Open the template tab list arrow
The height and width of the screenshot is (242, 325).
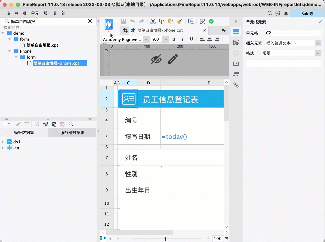click(x=223, y=30)
